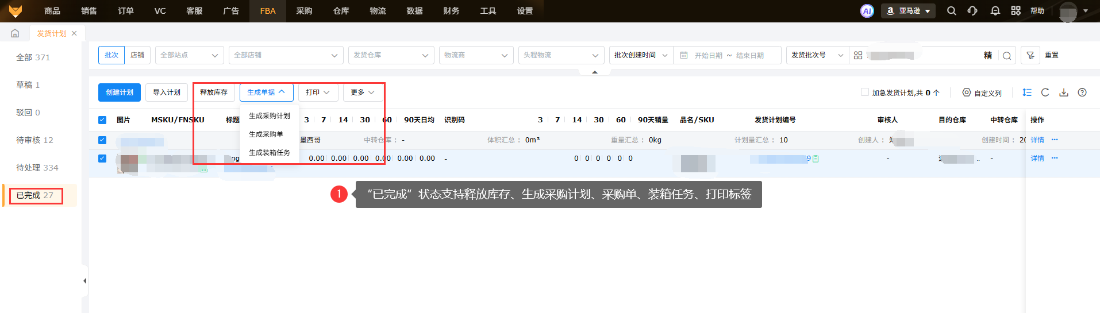Choose 生成采购单 menu item
The height and width of the screenshot is (313, 1100).
click(270, 134)
